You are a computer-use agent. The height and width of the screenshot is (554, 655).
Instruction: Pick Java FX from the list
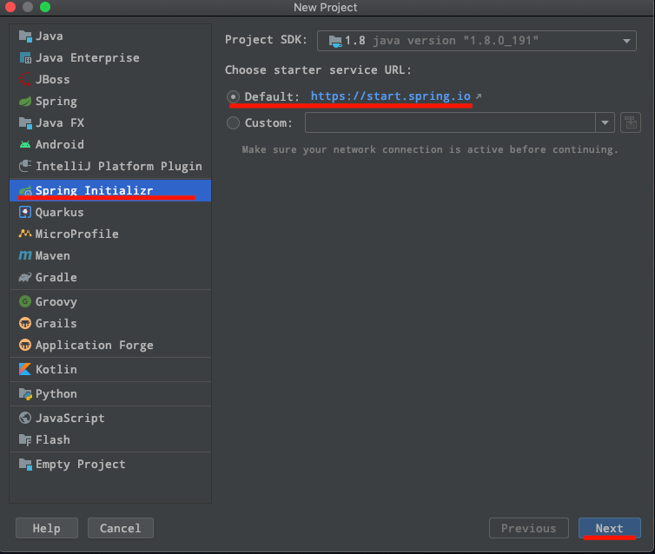110,122
